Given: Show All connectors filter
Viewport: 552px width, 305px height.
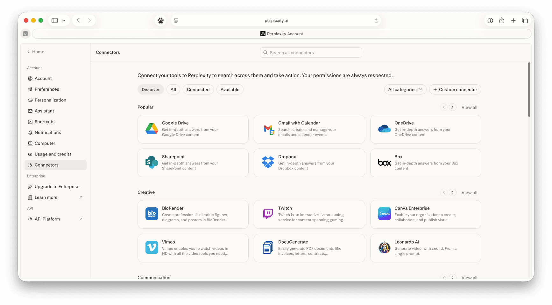Looking at the screenshot, I should 173,90.
